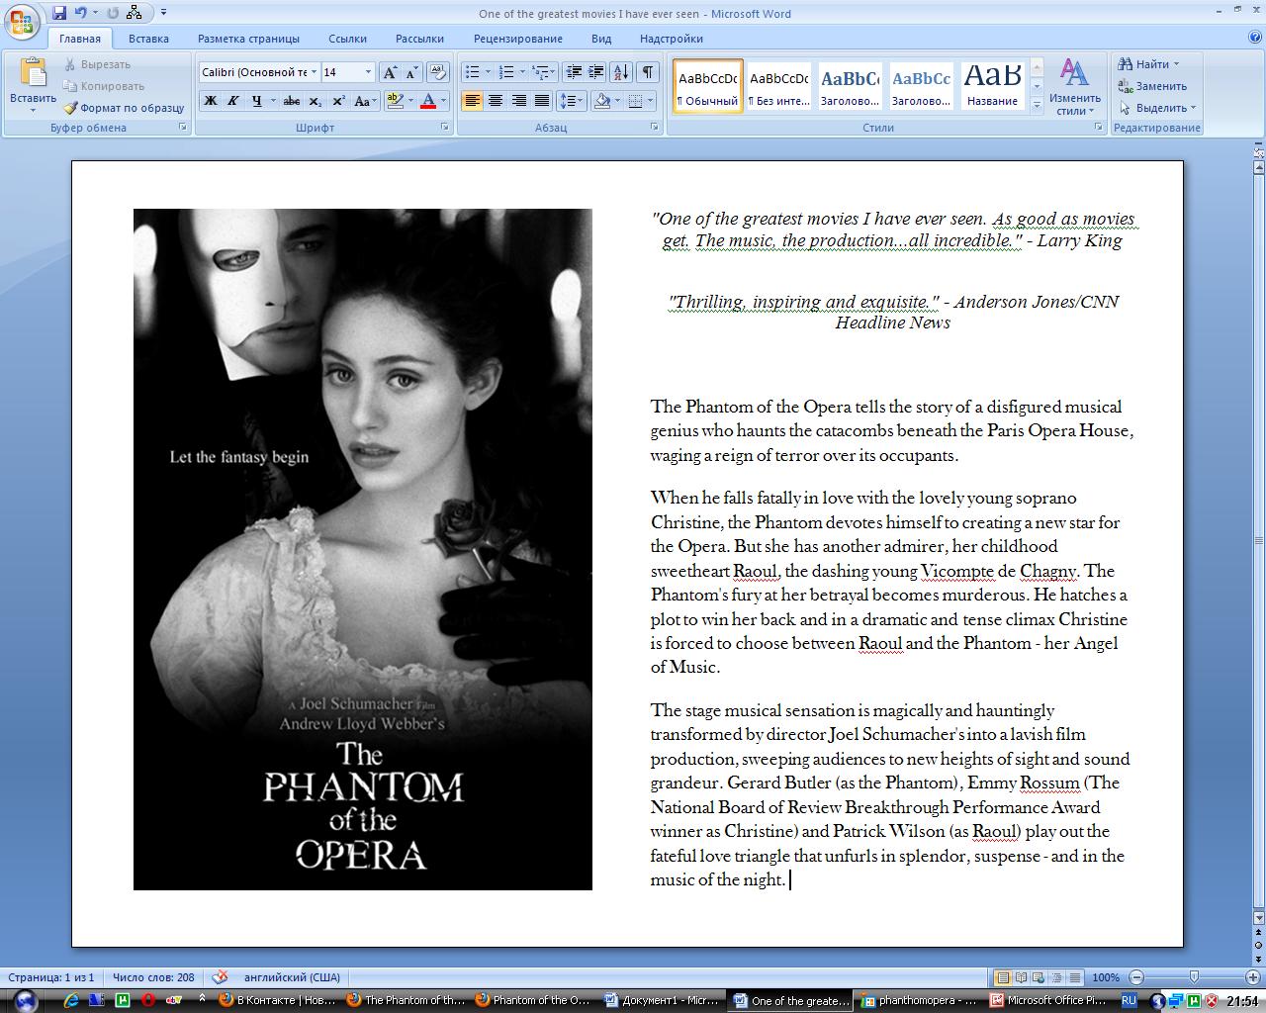
Task: Open the round Office button menu
Action: [x=21, y=22]
